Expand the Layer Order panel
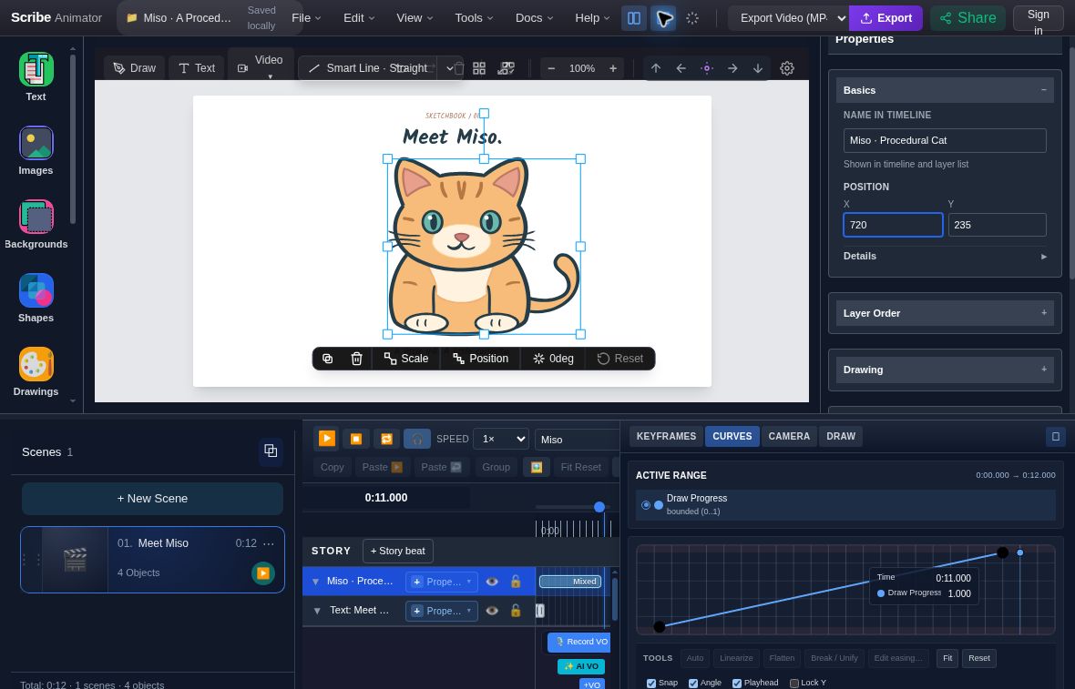The image size is (1075, 689). point(945,313)
